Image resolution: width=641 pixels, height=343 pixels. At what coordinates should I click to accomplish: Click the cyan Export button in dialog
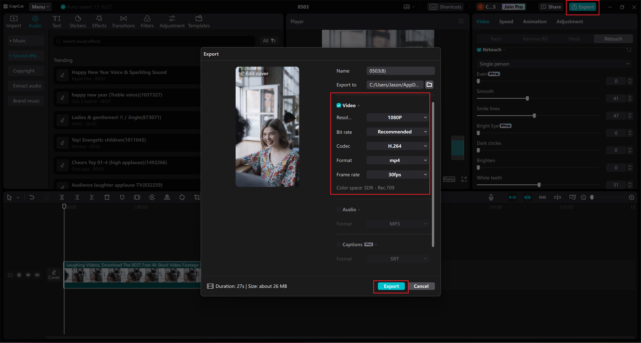click(391, 286)
